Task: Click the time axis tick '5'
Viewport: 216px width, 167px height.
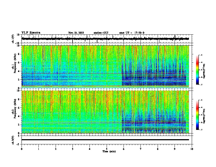Action: (107, 149)
